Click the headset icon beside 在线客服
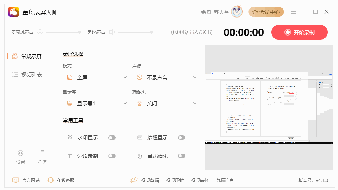Viewport: 338px width, 190px height. point(51,180)
